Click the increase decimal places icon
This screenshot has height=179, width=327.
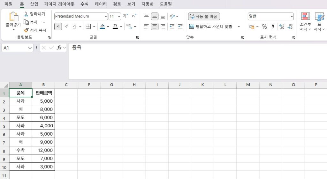click(281, 26)
